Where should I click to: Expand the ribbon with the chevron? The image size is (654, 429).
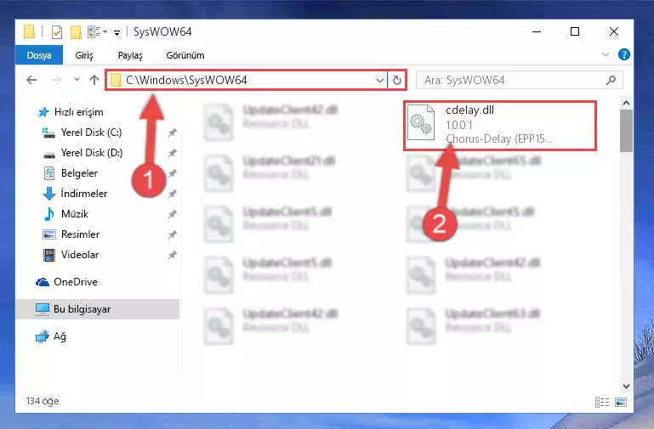click(606, 54)
